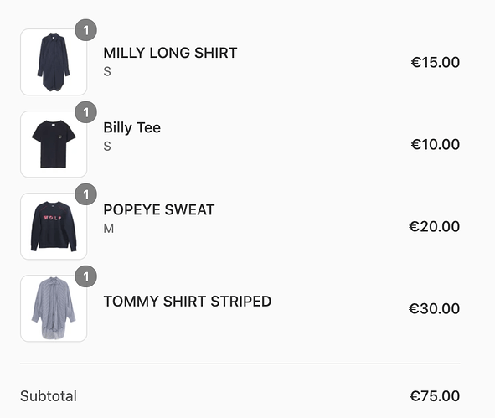Click the quantity badge on Billy Tee
This screenshot has width=495, height=418.
pyautogui.click(x=86, y=112)
